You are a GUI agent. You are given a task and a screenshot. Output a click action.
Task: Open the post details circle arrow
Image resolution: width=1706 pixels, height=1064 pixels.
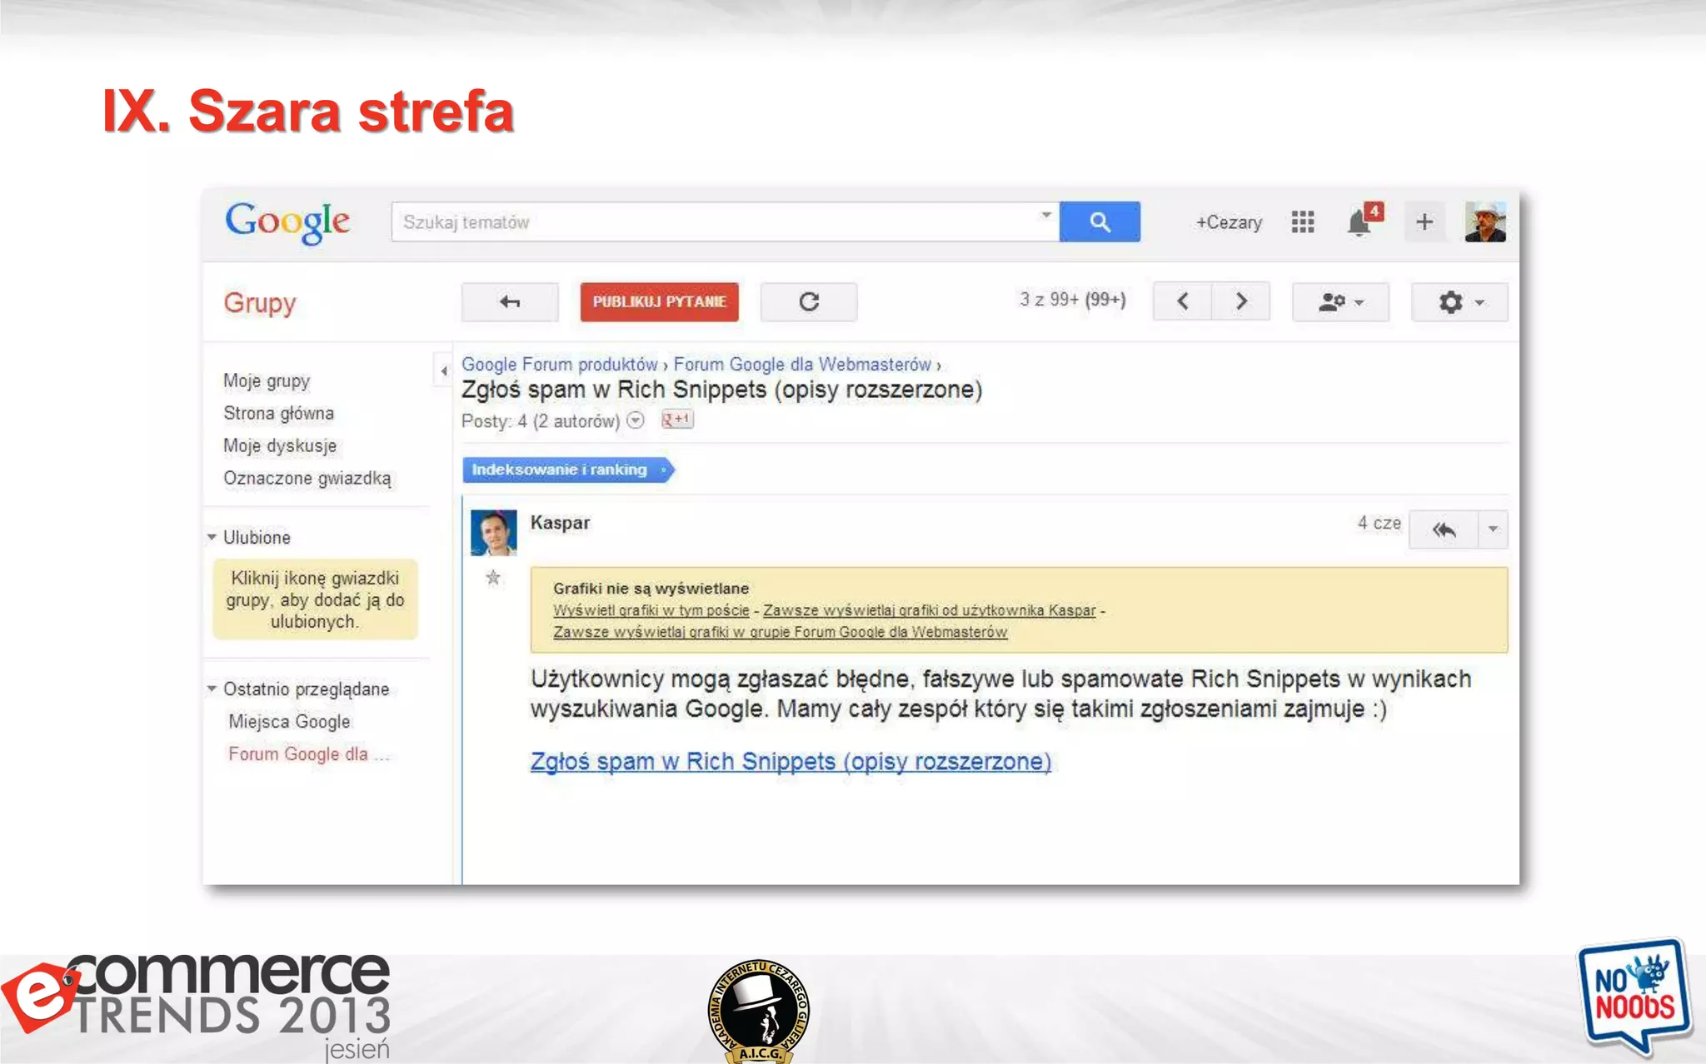[x=636, y=420]
